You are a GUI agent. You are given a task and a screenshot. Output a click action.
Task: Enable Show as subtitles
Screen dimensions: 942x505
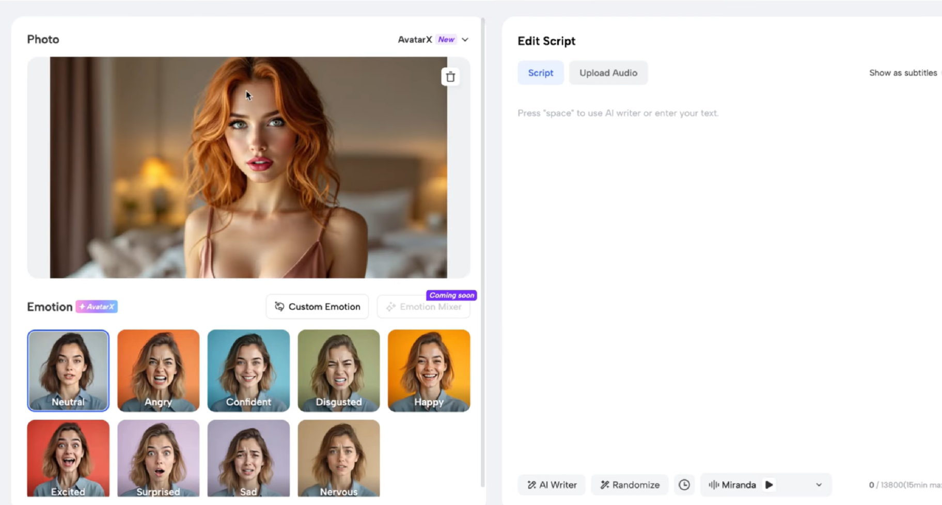[903, 72]
